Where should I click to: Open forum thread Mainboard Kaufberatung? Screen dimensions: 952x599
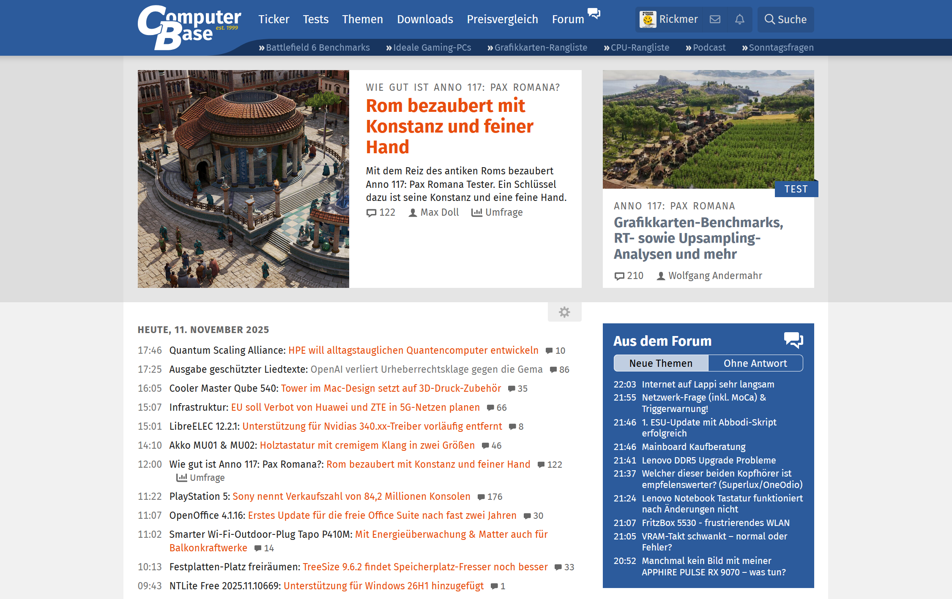[694, 447]
